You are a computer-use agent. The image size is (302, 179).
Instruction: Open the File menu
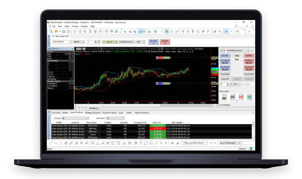(54, 26)
